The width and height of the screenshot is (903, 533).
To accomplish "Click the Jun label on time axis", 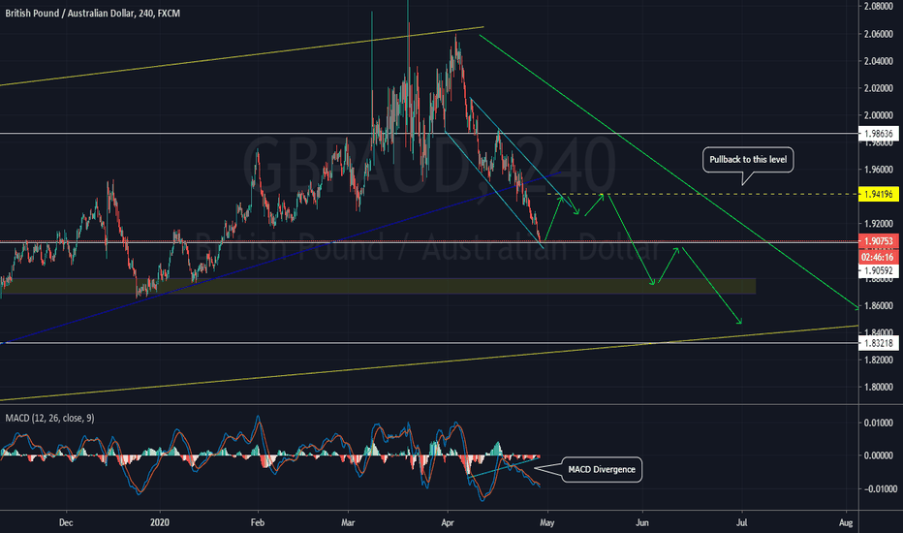I will click(x=642, y=522).
